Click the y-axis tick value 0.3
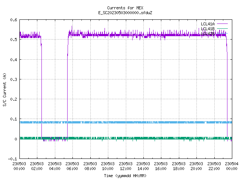 click(x=13, y=79)
